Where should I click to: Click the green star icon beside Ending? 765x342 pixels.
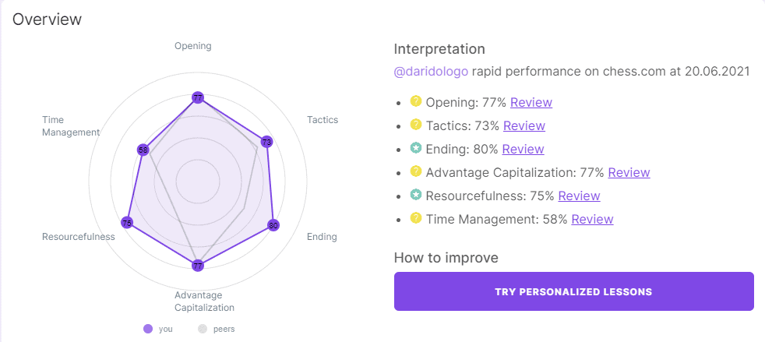point(416,148)
